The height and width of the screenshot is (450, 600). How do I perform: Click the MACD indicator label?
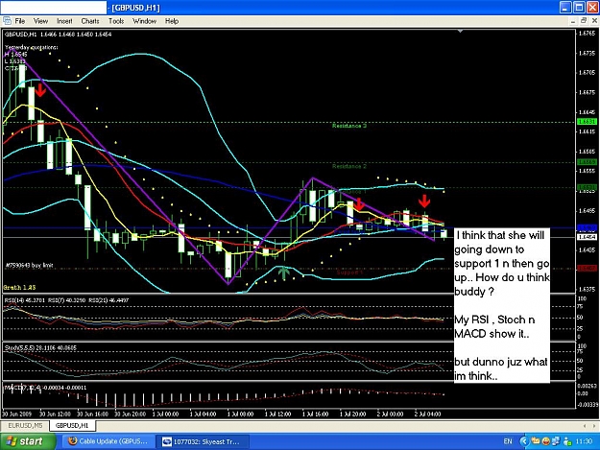[45, 388]
